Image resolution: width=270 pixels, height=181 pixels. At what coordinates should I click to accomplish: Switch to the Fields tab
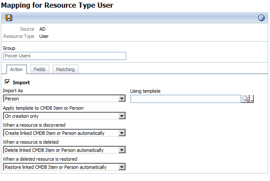point(40,69)
